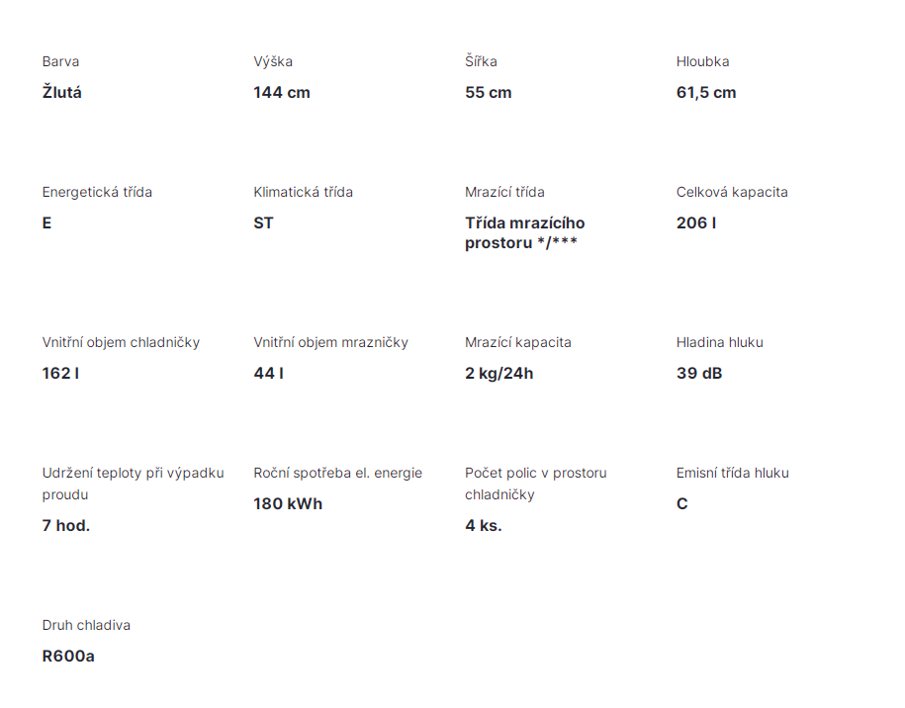The width and height of the screenshot is (905, 708).
Task: Select the R600a refrigerant value
Action: pyautogui.click(x=68, y=657)
